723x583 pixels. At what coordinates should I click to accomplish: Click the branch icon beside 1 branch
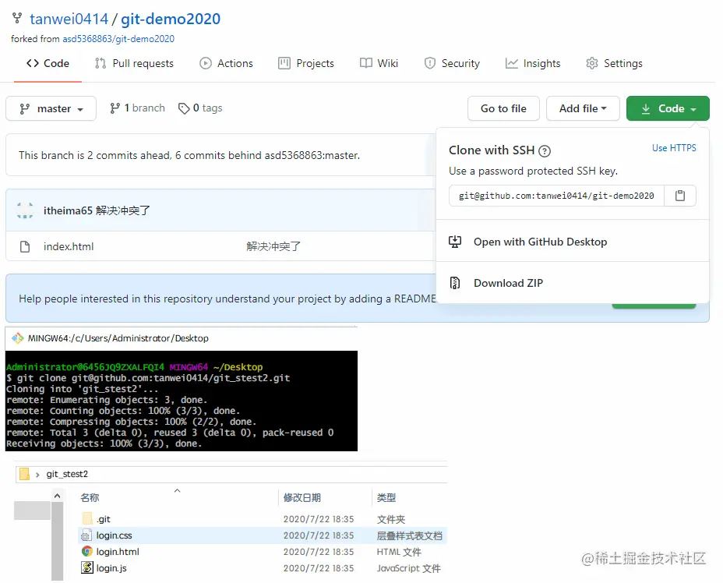coord(115,108)
